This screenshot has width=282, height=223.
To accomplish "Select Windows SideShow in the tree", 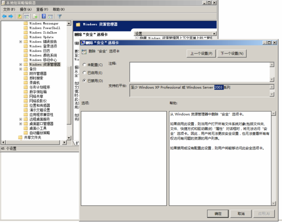I will [x=43, y=33].
